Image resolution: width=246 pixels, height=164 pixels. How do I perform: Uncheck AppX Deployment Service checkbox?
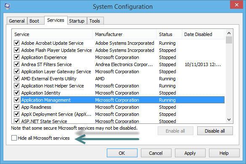pyautogui.click(x=17, y=114)
